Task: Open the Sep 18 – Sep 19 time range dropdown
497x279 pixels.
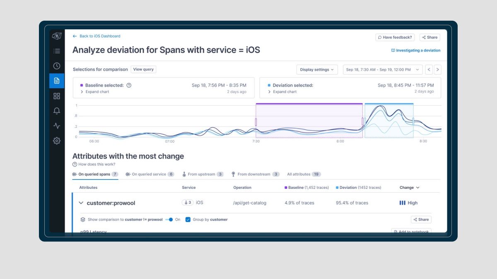Action: tap(383, 70)
